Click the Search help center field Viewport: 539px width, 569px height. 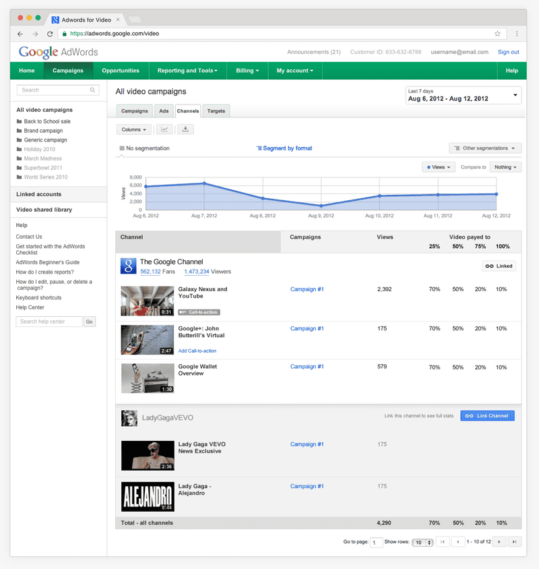[x=49, y=322]
